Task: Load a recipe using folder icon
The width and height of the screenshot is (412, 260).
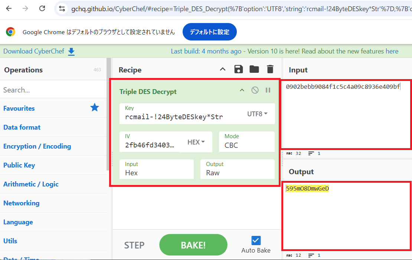Action: coord(254,69)
